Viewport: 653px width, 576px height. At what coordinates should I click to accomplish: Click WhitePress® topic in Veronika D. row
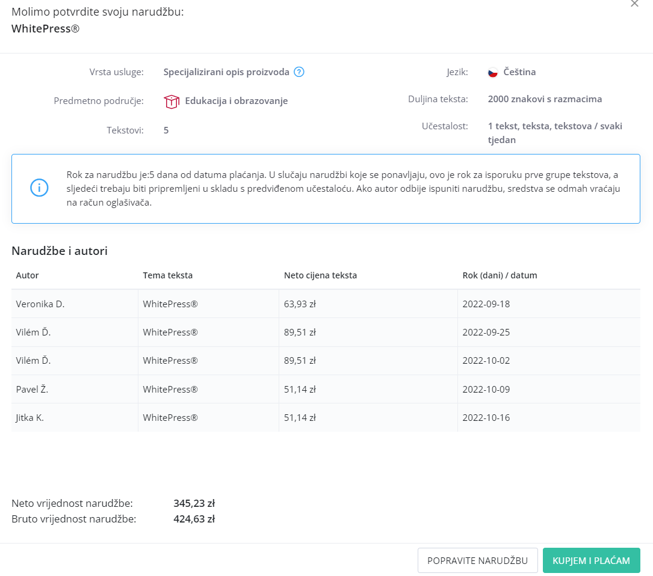point(170,304)
